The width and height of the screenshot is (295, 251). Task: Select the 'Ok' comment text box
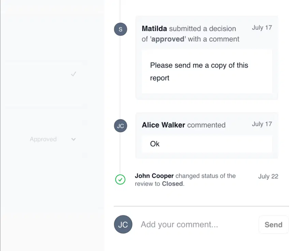(207, 144)
